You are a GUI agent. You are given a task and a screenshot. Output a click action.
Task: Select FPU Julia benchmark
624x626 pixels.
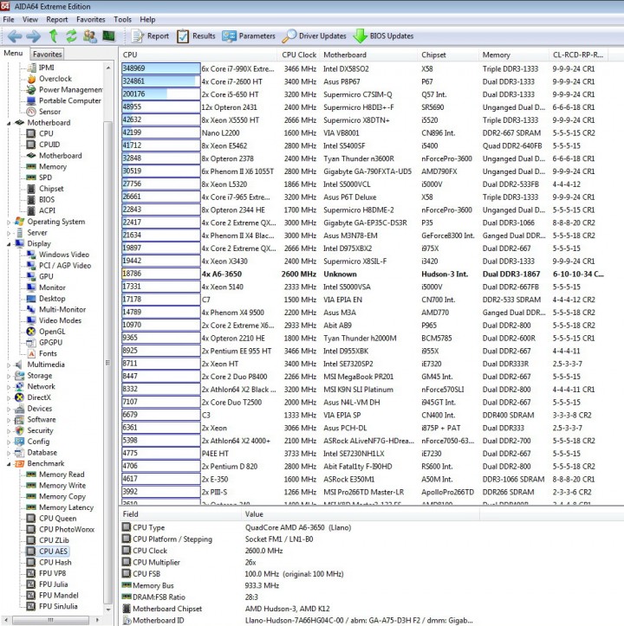click(53, 584)
